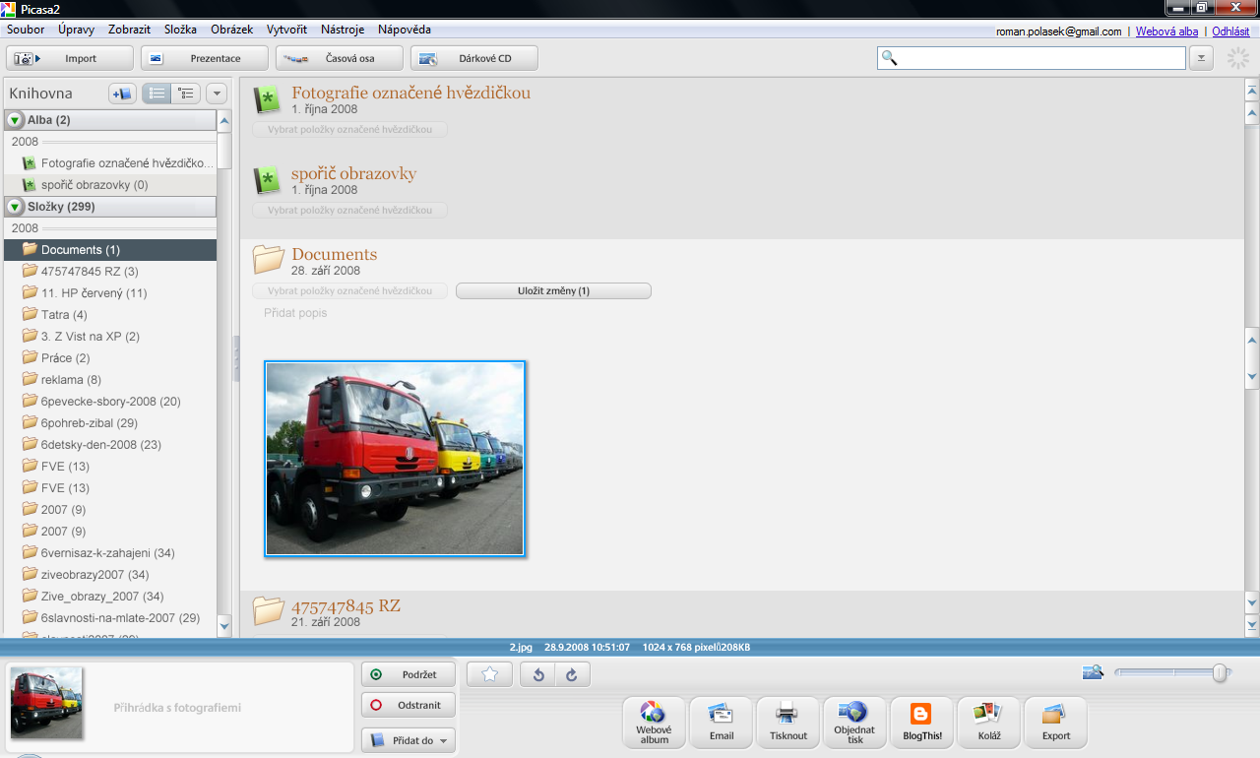Open the Vytvořit menu
The width and height of the screenshot is (1260, 758).
pos(286,30)
